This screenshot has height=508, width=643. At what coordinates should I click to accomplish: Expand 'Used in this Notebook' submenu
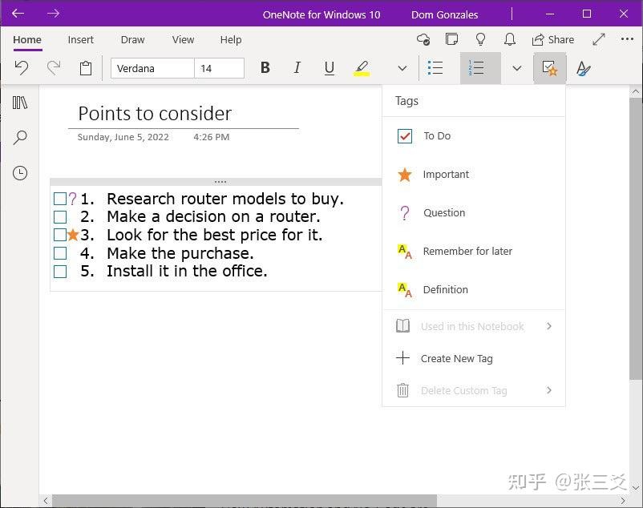(471, 326)
